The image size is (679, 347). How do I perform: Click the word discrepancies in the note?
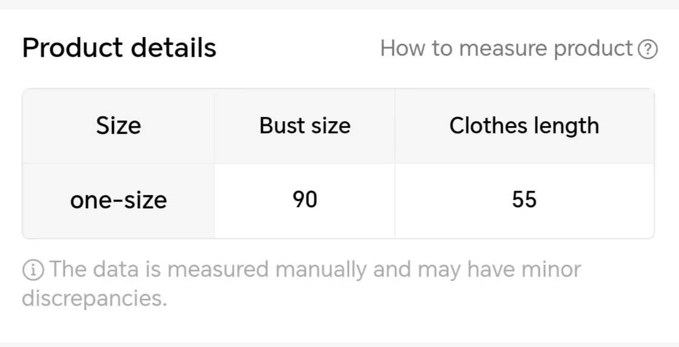pos(94,299)
